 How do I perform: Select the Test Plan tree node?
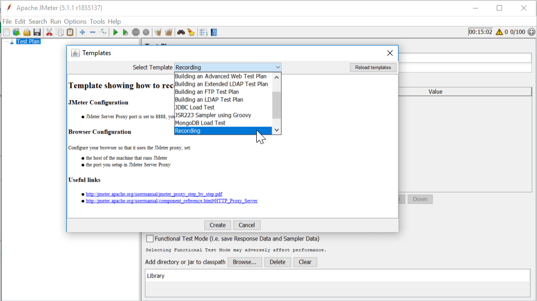[28, 41]
